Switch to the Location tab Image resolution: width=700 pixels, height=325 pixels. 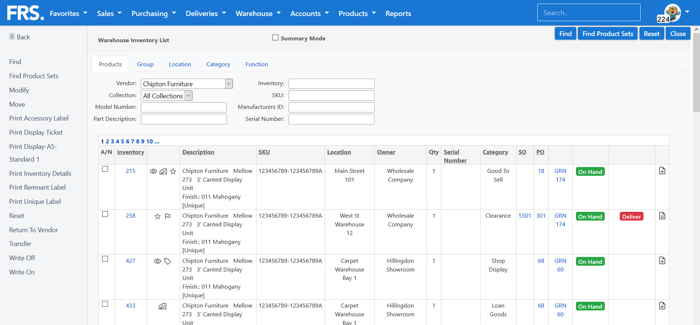[x=180, y=64]
